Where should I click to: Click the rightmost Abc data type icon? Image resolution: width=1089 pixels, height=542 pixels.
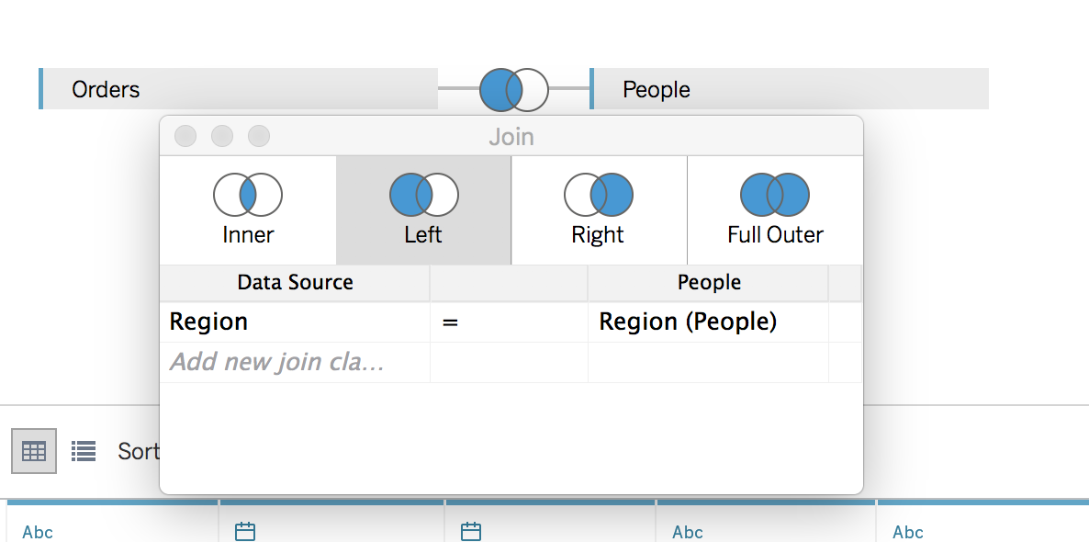pyautogui.click(x=908, y=532)
